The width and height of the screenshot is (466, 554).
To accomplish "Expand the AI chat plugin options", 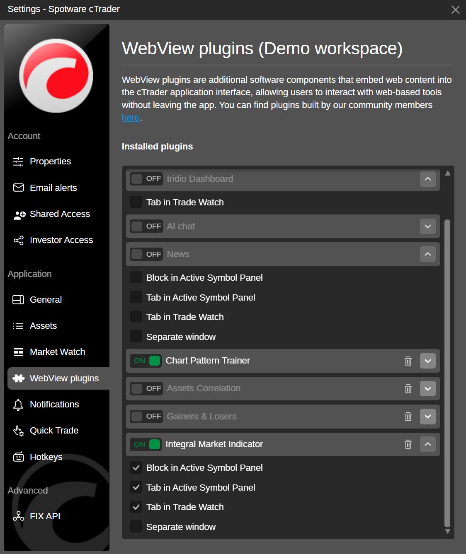I will pos(427,226).
